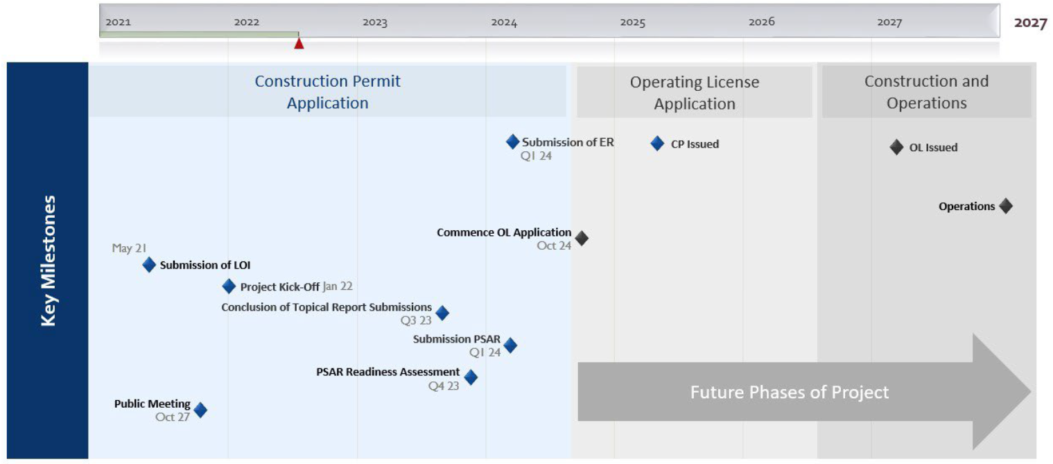Click the Public Meeting diamond marker
Image resolution: width=1053 pixels, height=464 pixels.
[x=200, y=410]
